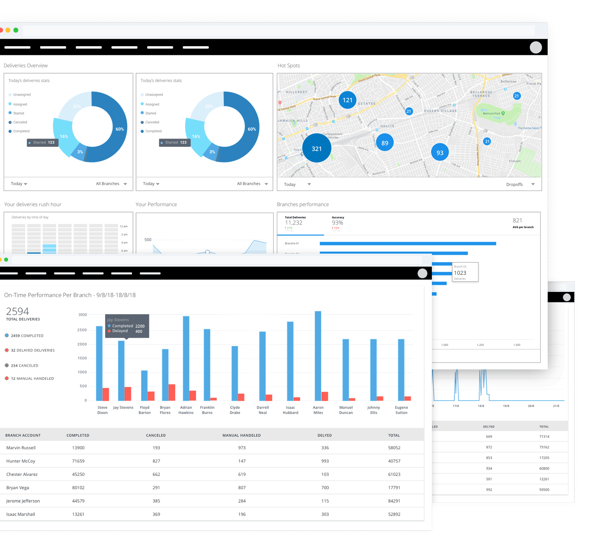Click the address bar of the top browser window

[279, 30]
